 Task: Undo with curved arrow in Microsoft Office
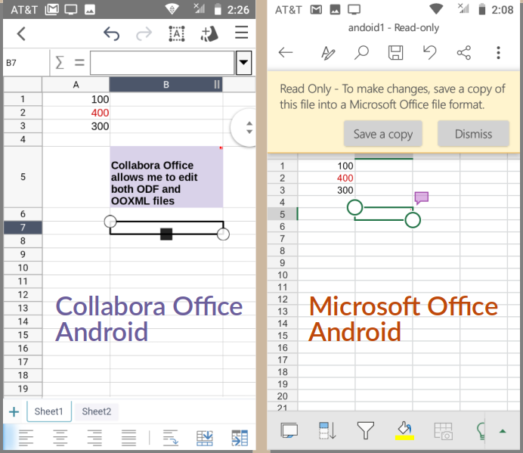pos(429,52)
